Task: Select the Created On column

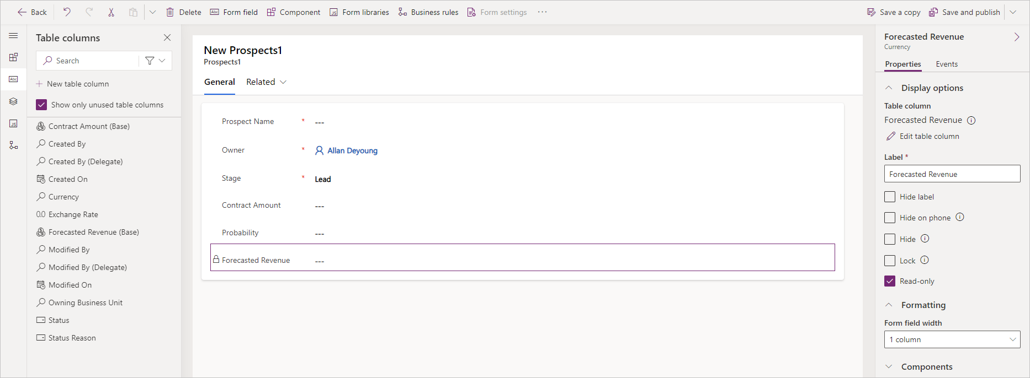Action: [62, 179]
